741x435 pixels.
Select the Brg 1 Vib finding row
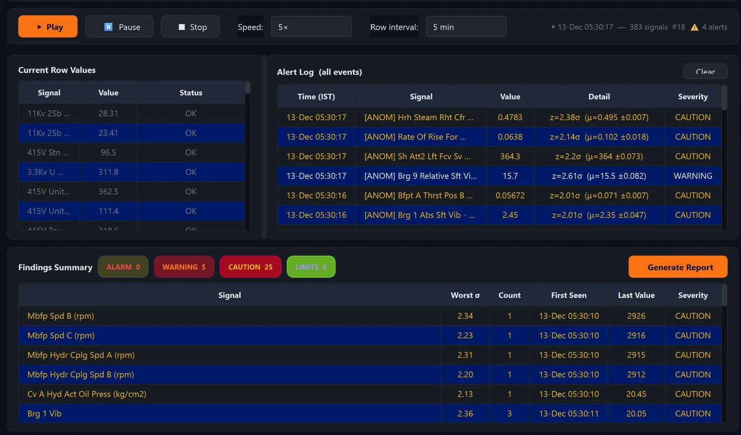[370, 414]
